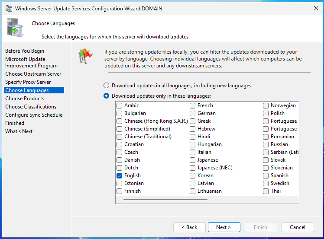
Task: Enable the Slovak checkbox
Action: tap(266, 160)
